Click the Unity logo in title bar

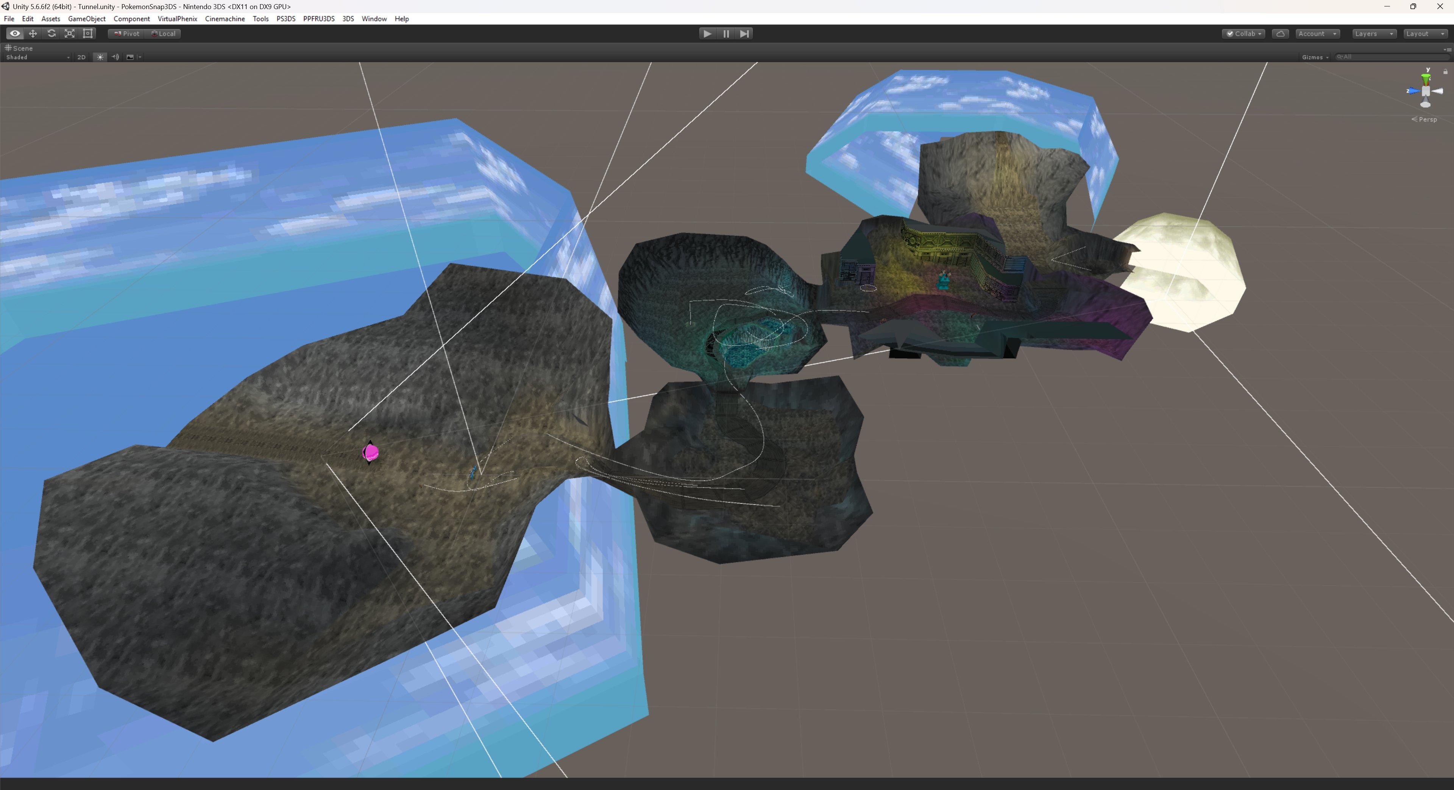point(6,6)
